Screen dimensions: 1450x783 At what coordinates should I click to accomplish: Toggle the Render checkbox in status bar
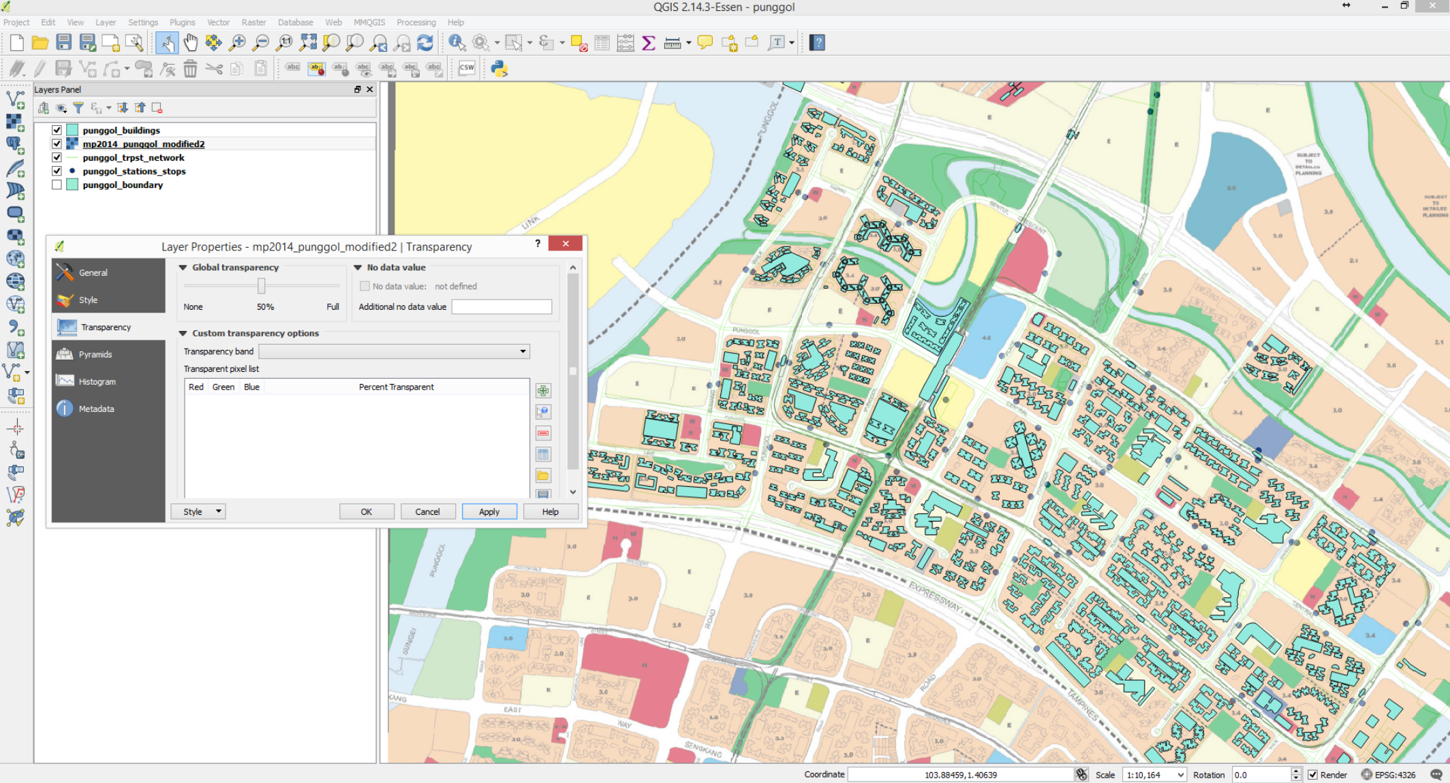[1312, 775]
